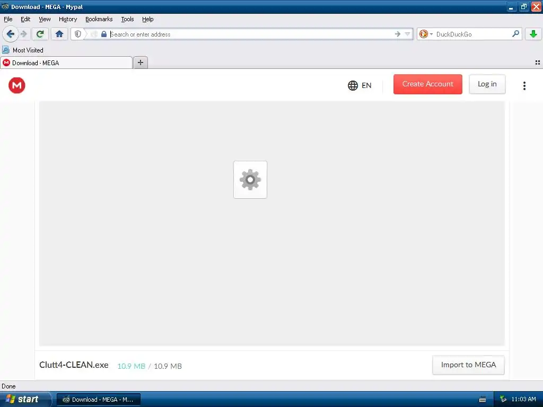This screenshot has height=407, width=543.
Task: Click the Go arrow in address bar
Action: (398, 34)
